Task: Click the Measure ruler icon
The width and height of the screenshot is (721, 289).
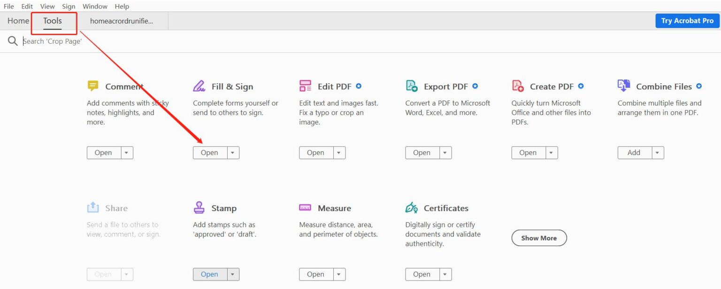Action: coord(305,208)
